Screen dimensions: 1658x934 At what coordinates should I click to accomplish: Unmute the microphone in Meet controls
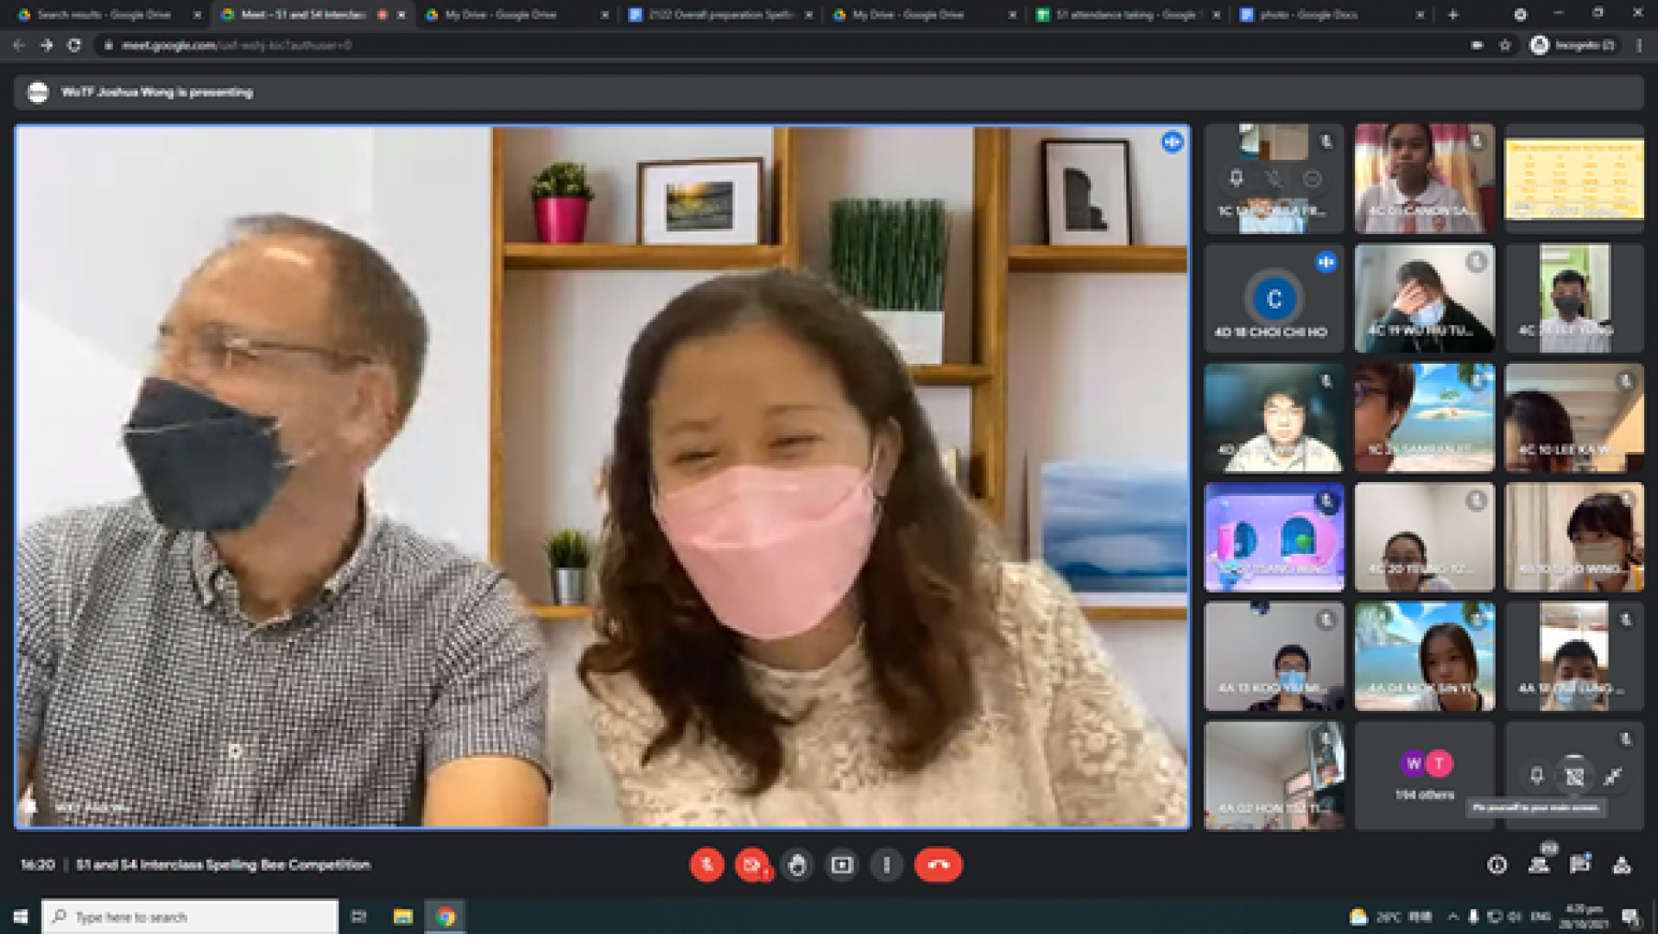pyautogui.click(x=707, y=865)
